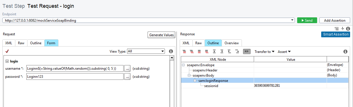Open the Assert dropdown menu
The image size is (353, 107).
tap(284, 51)
